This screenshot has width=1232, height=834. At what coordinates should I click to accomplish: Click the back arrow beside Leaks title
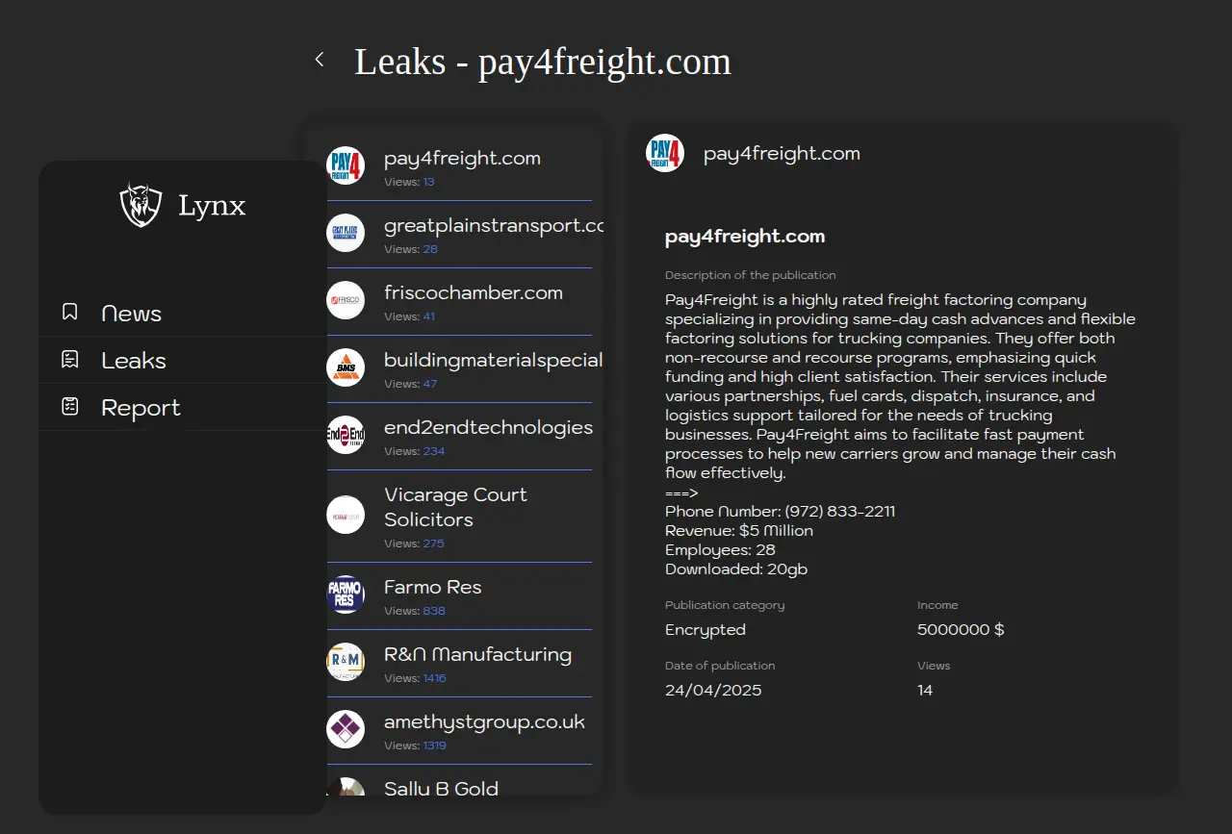320,60
